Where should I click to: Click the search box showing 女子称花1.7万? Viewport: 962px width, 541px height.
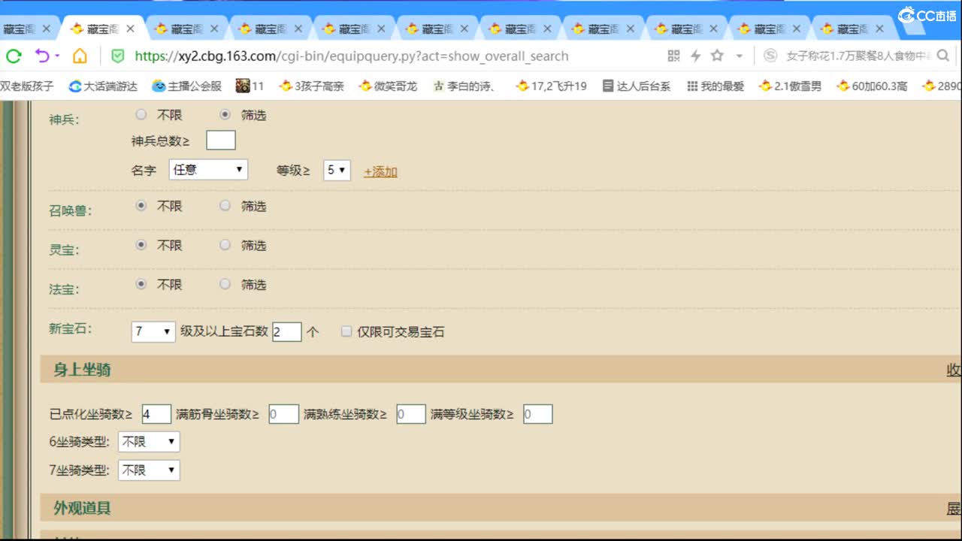[x=858, y=56]
